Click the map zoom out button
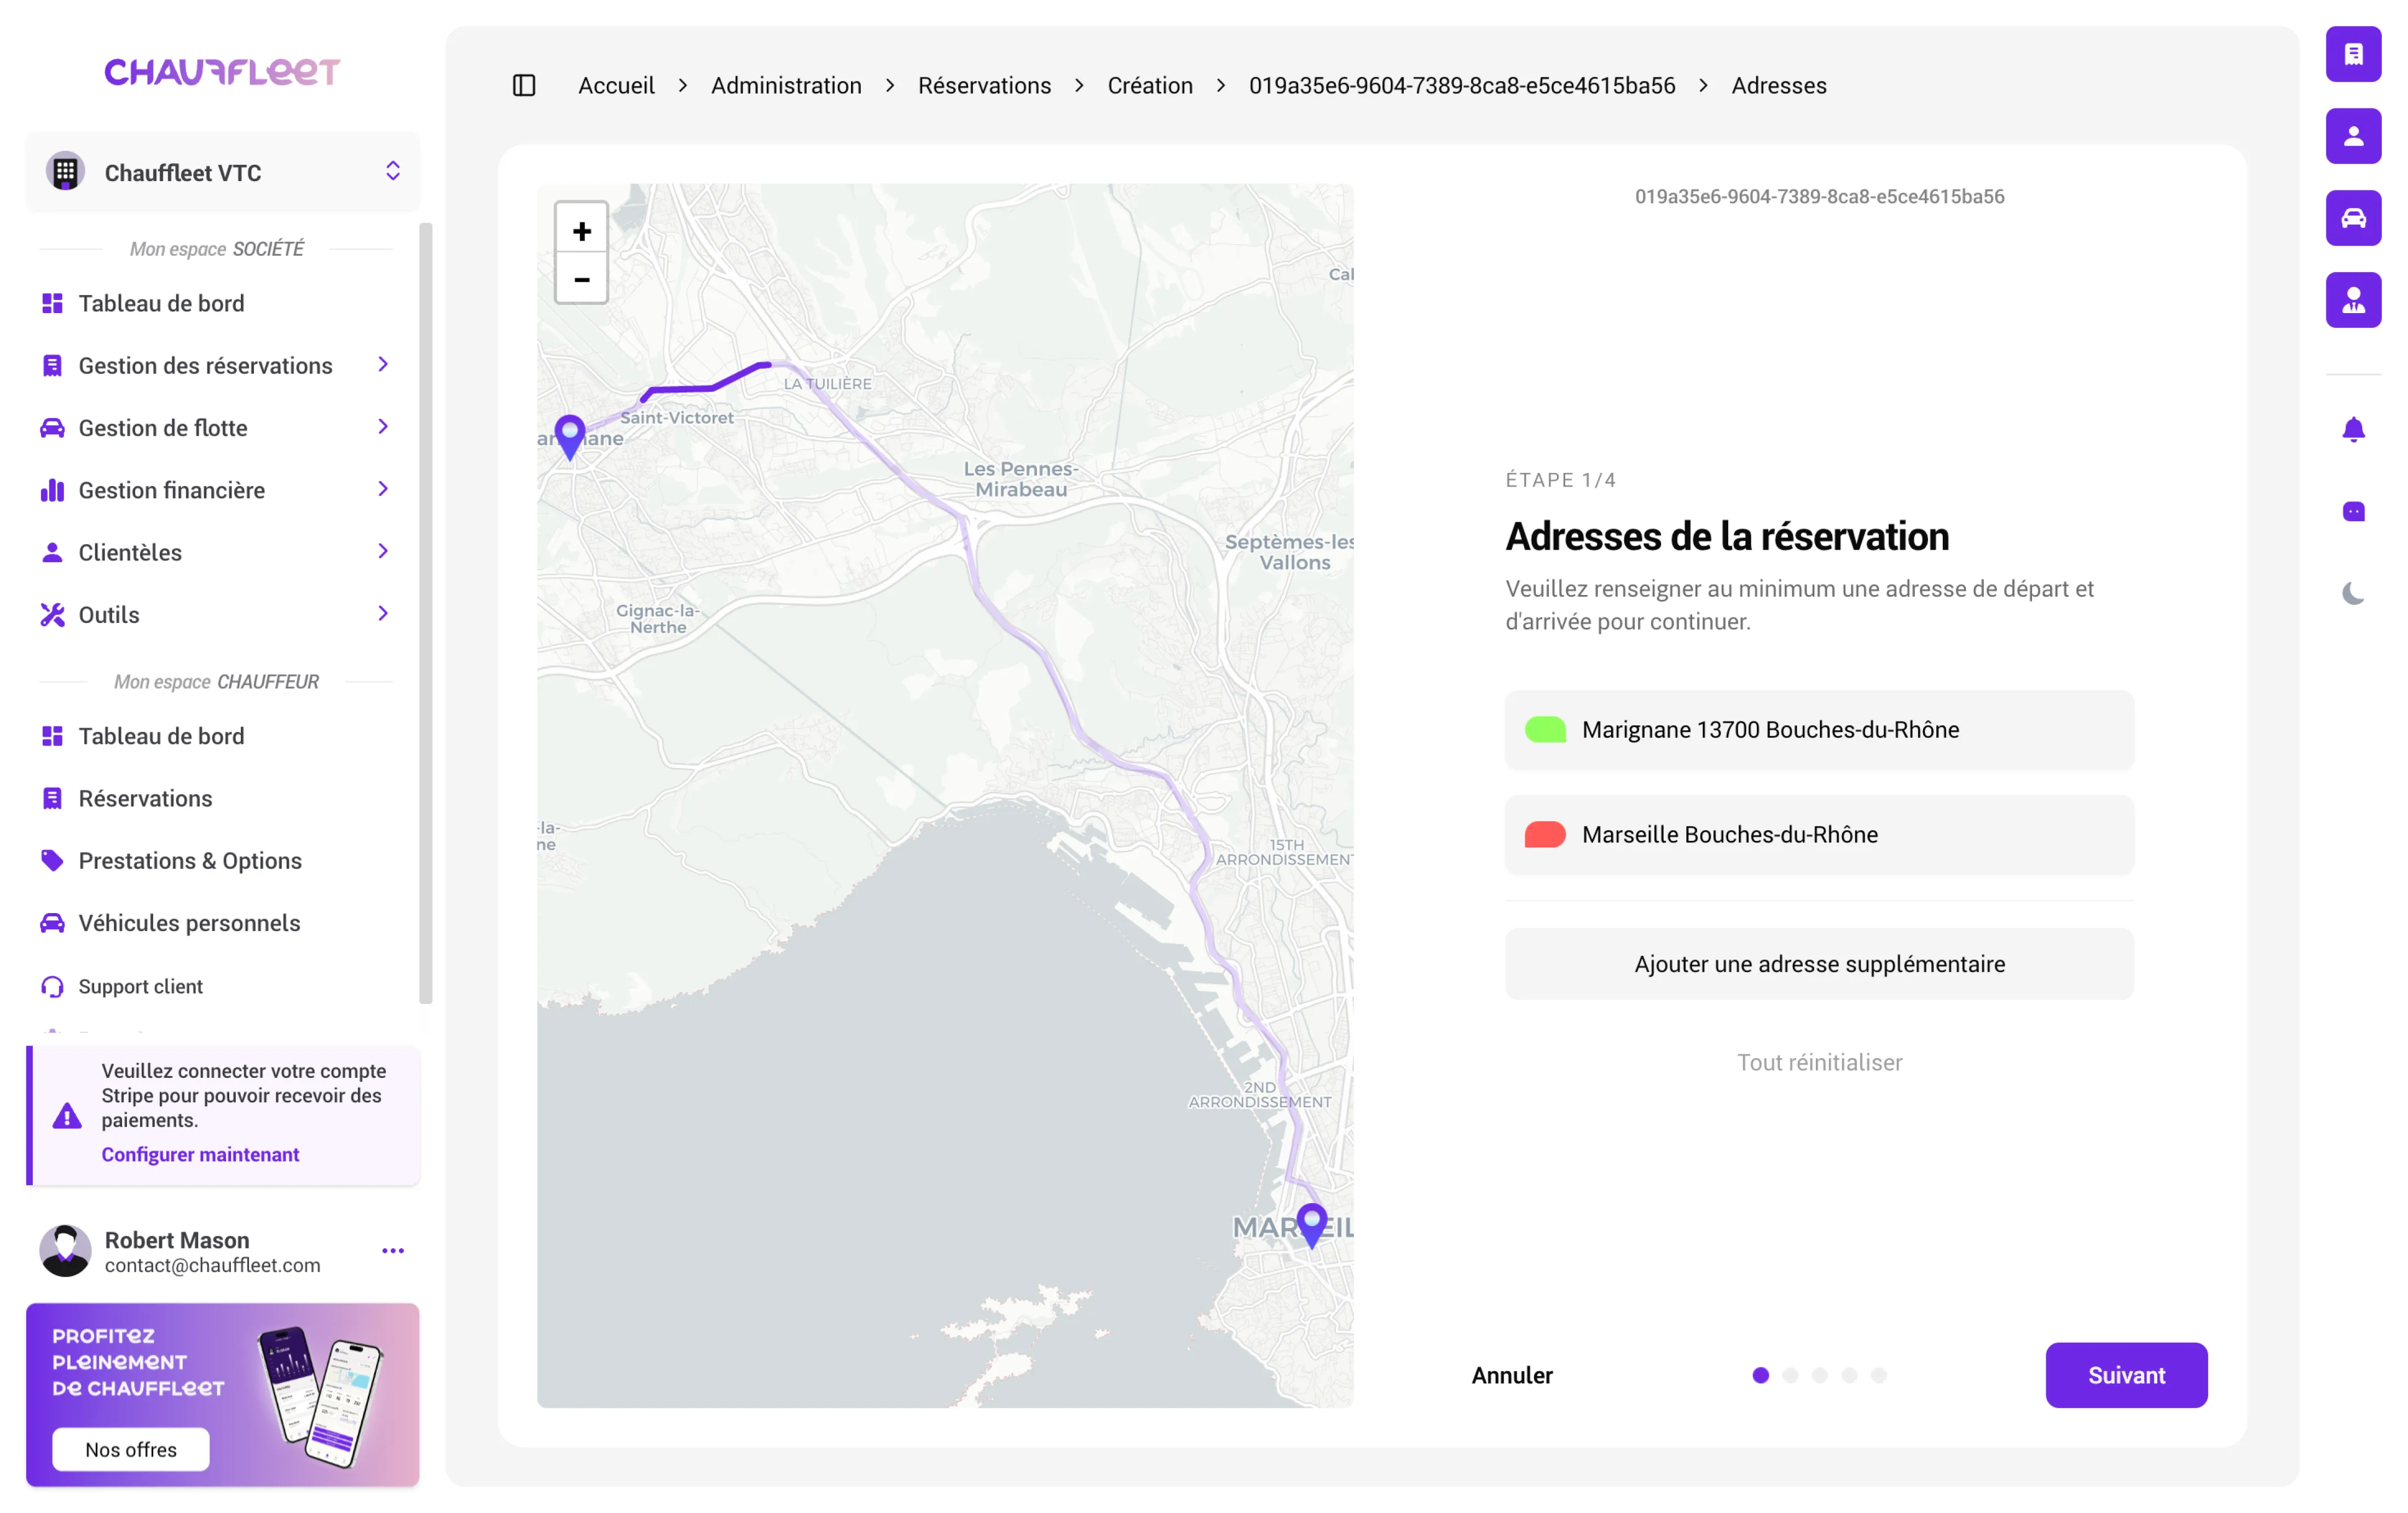 (x=581, y=280)
